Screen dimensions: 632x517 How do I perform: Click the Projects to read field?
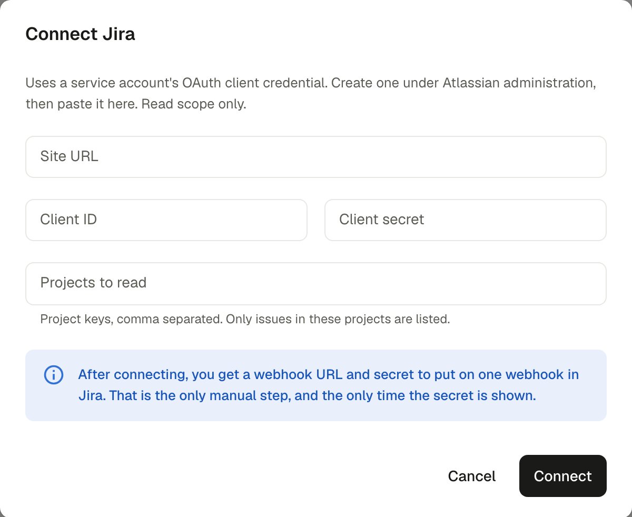pyautogui.click(x=316, y=284)
